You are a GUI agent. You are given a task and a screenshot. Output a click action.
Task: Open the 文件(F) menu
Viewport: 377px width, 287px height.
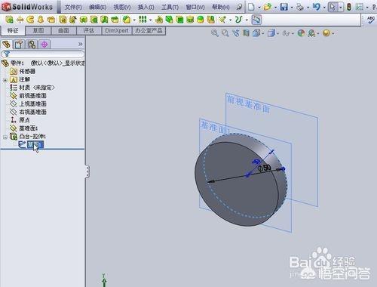pyautogui.click(x=73, y=7)
